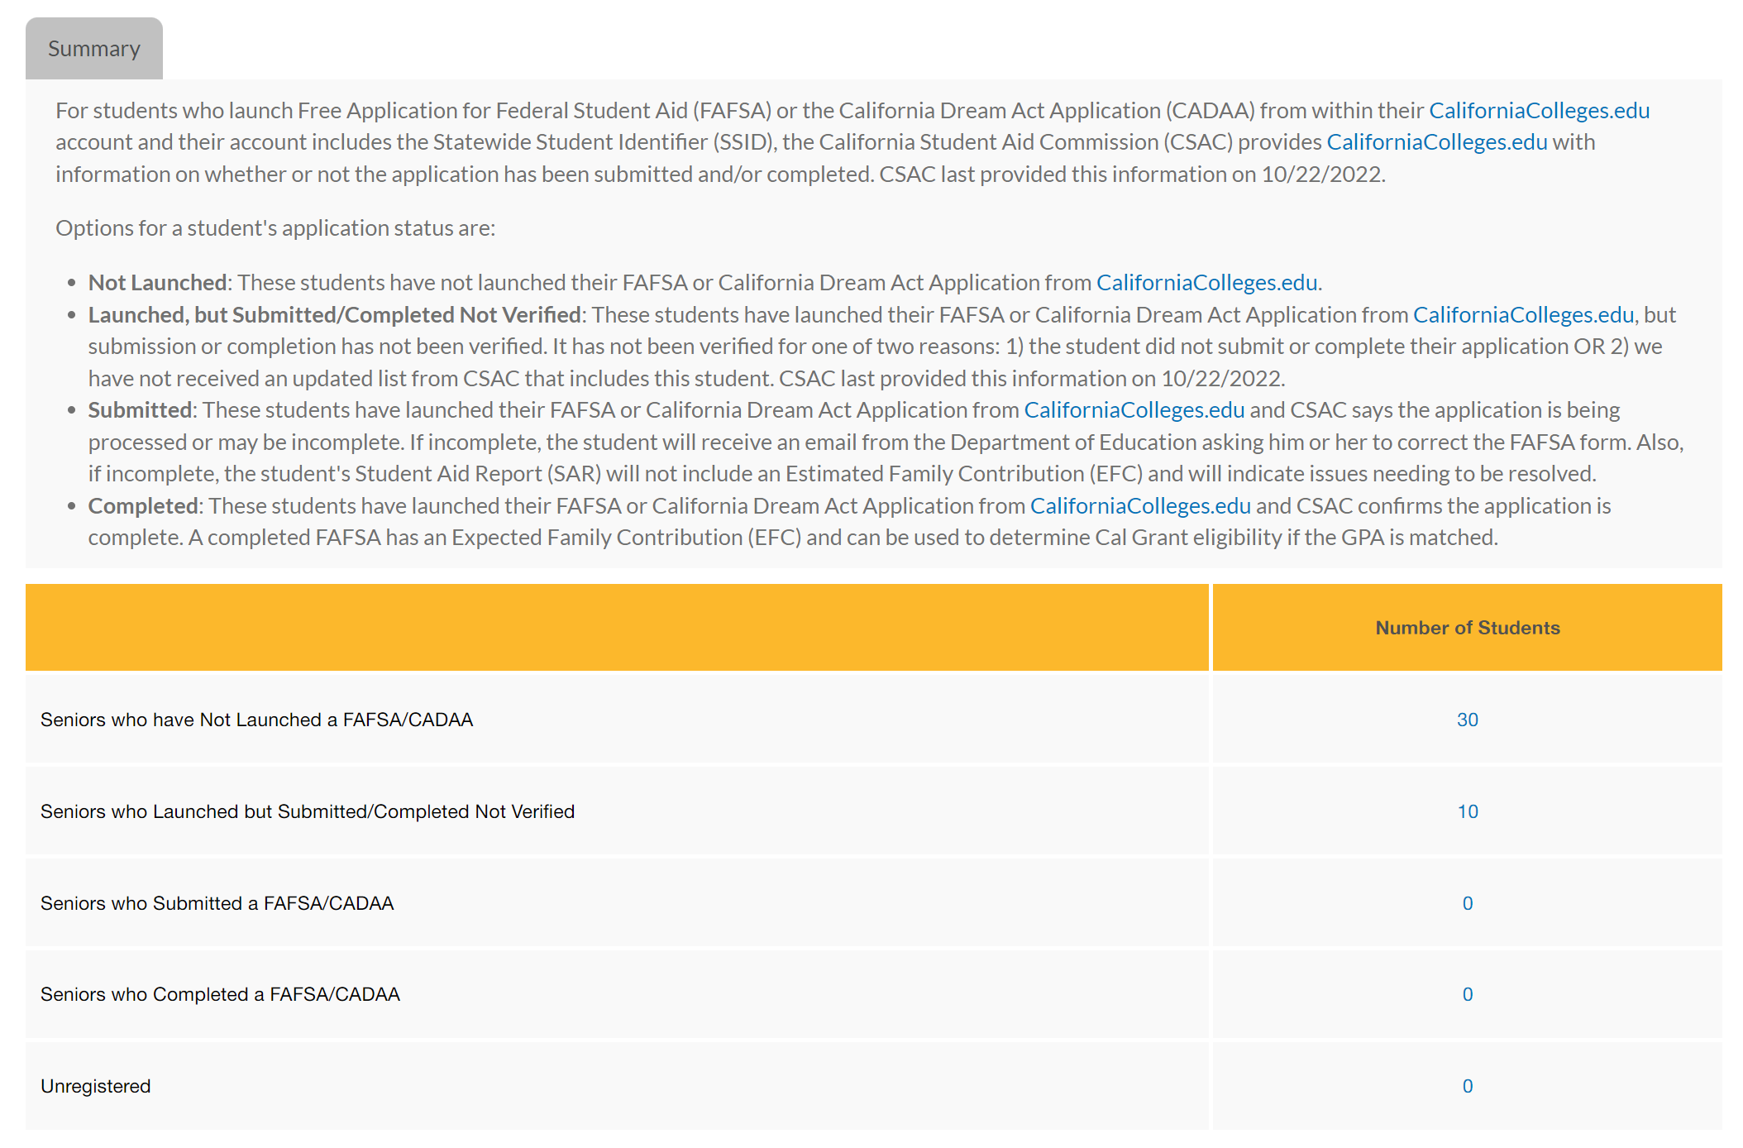Image resolution: width=1743 pixels, height=1148 pixels.
Task: Open CaliforniaColleges.edu link in Not Launched bullet
Action: [1206, 283]
